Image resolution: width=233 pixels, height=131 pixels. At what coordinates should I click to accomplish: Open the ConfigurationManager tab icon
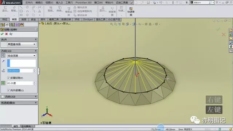12,25
